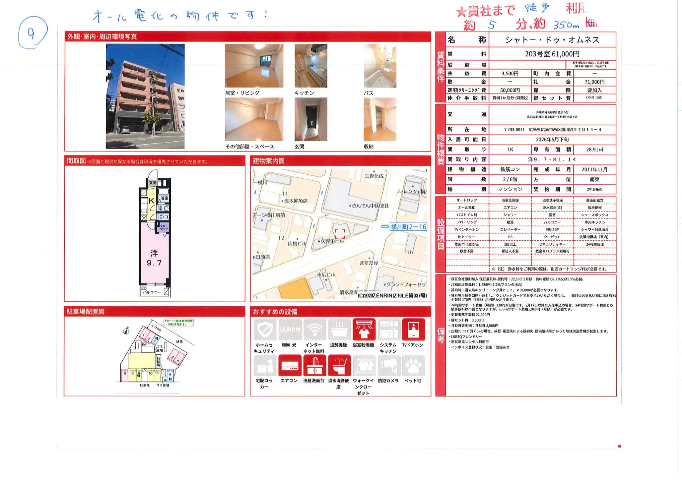Click the entrance (玄関) photo
Viewport: 682px width, 482px height.
coord(311,119)
